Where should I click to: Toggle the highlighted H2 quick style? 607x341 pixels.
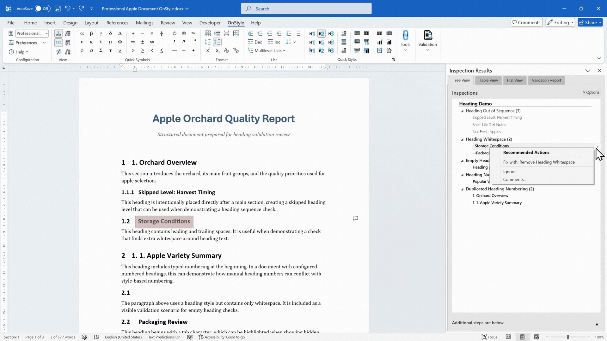[322, 33]
